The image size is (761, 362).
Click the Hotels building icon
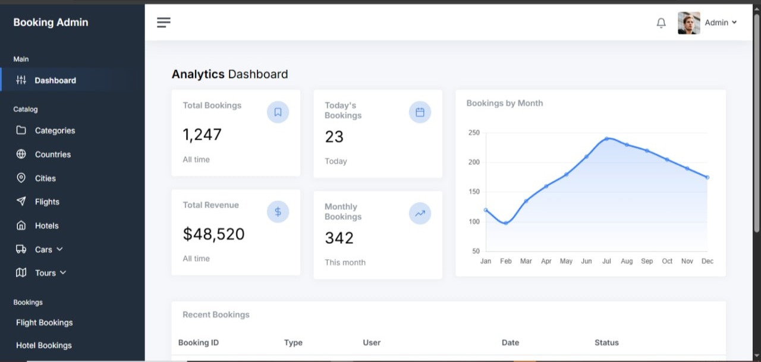[x=21, y=225]
